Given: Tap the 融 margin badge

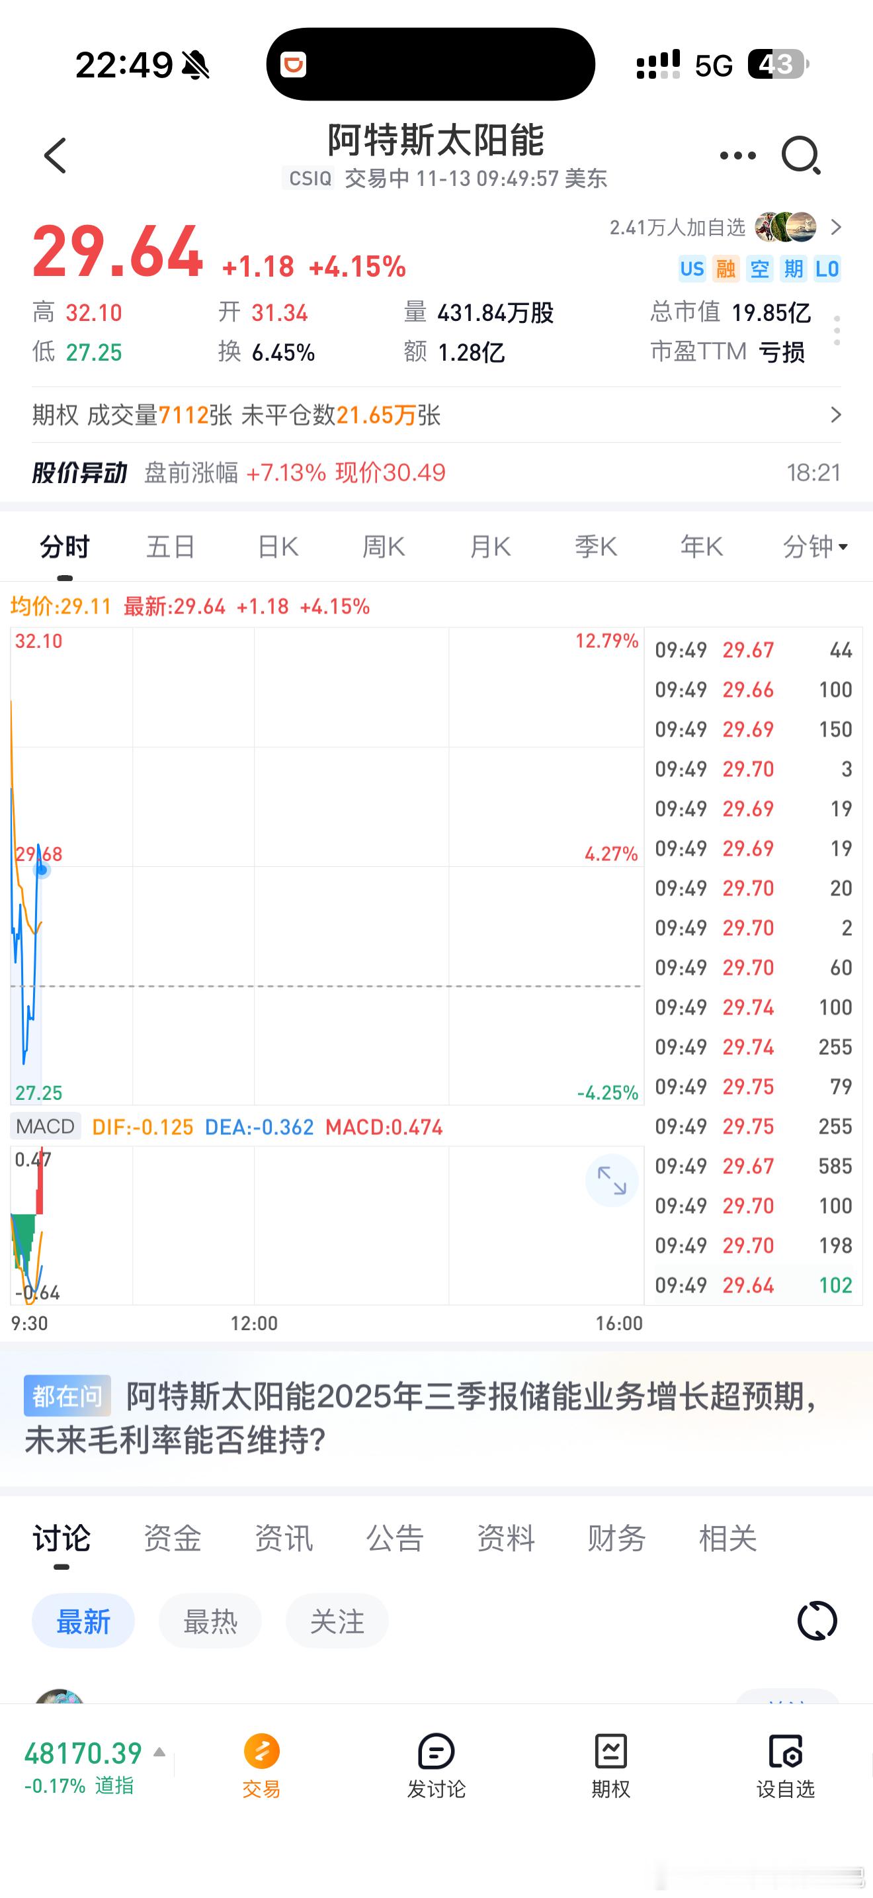Looking at the screenshot, I should [726, 269].
